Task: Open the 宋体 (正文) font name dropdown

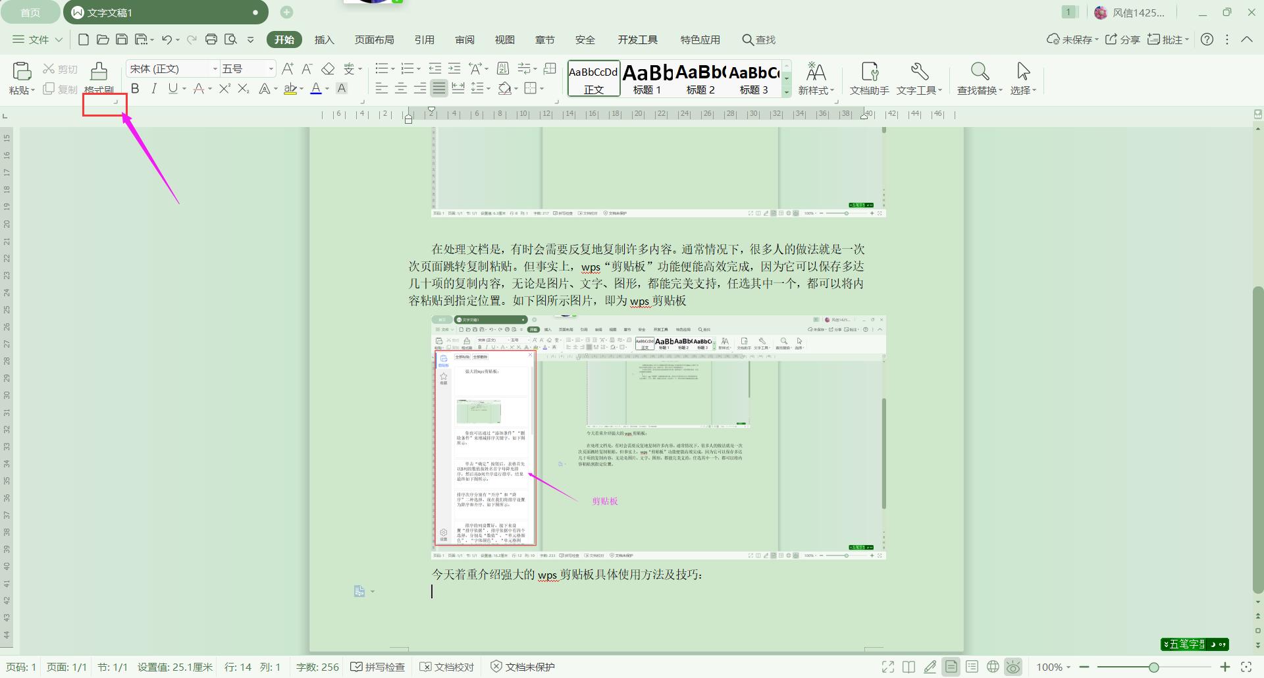Action: pos(215,69)
